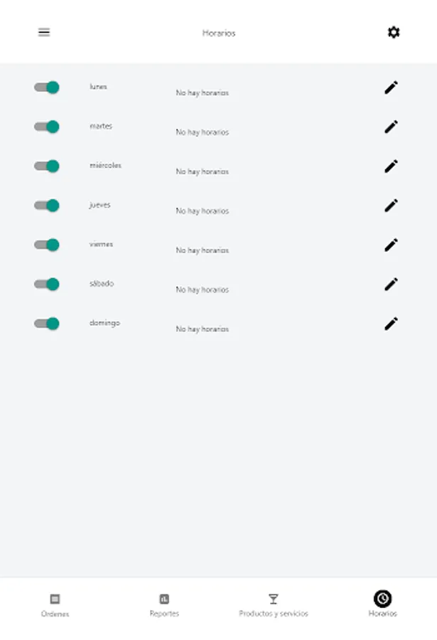
Task: Edit the schedule for lunes
Action: click(390, 87)
